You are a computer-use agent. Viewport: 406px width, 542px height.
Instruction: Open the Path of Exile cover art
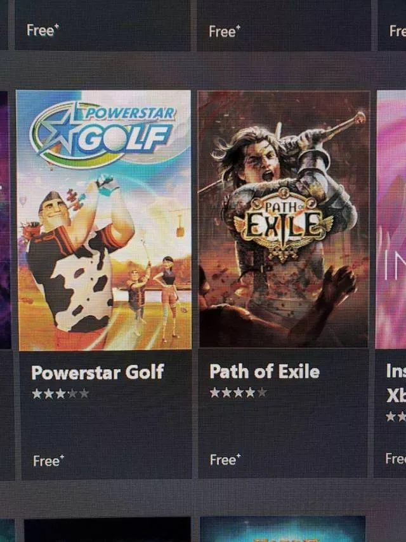point(284,219)
